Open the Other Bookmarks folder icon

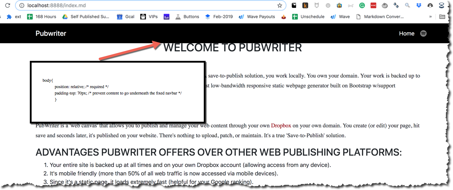442,17
